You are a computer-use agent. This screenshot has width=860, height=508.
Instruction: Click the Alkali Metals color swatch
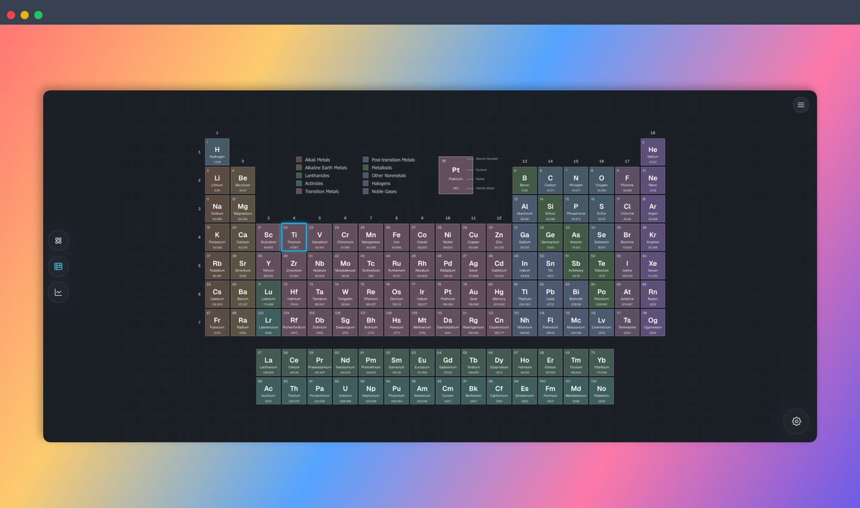pos(299,159)
